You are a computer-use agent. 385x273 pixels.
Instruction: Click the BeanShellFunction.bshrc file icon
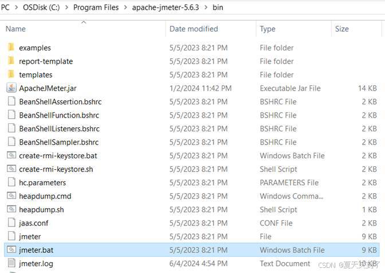click(11, 115)
